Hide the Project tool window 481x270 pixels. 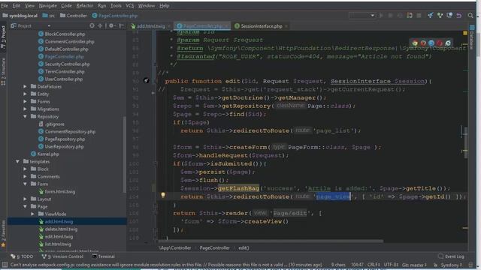[122, 26]
